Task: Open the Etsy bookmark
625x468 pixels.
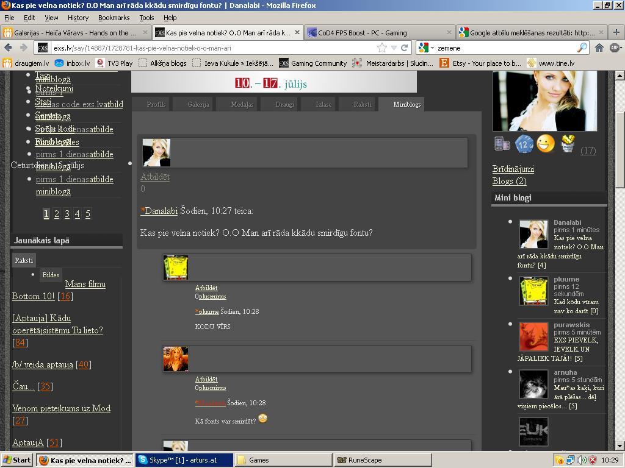Action: (x=481, y=63)
